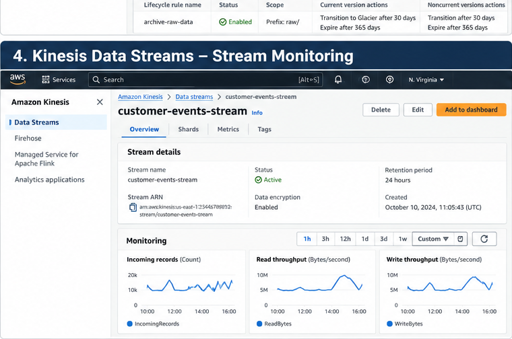Switch to the Shards tab
The width and height of the screenshot is (512, 339).
point(189,129)
